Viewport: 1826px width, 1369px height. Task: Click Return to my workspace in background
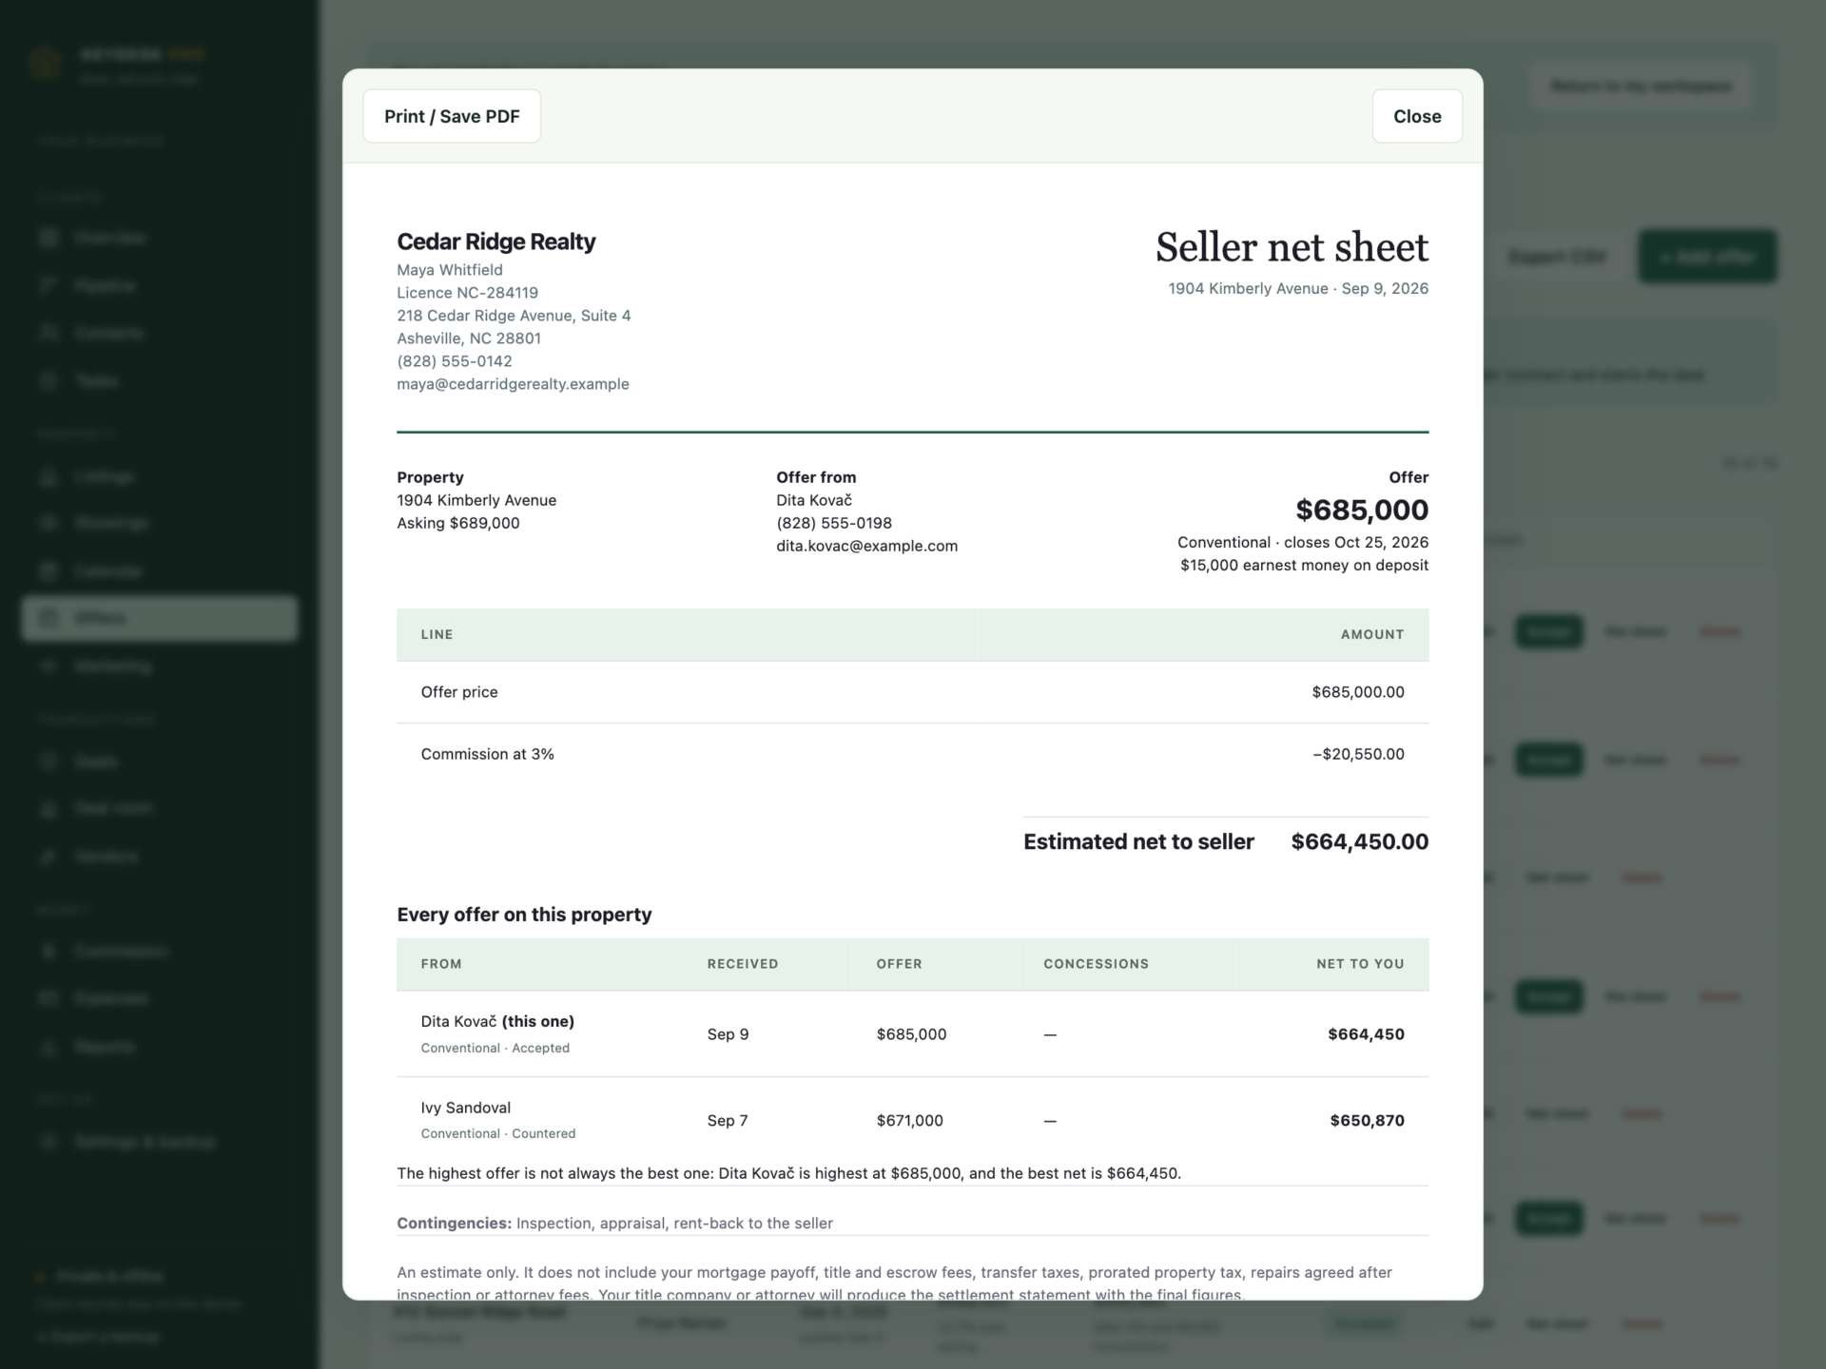coord(1641,86)
